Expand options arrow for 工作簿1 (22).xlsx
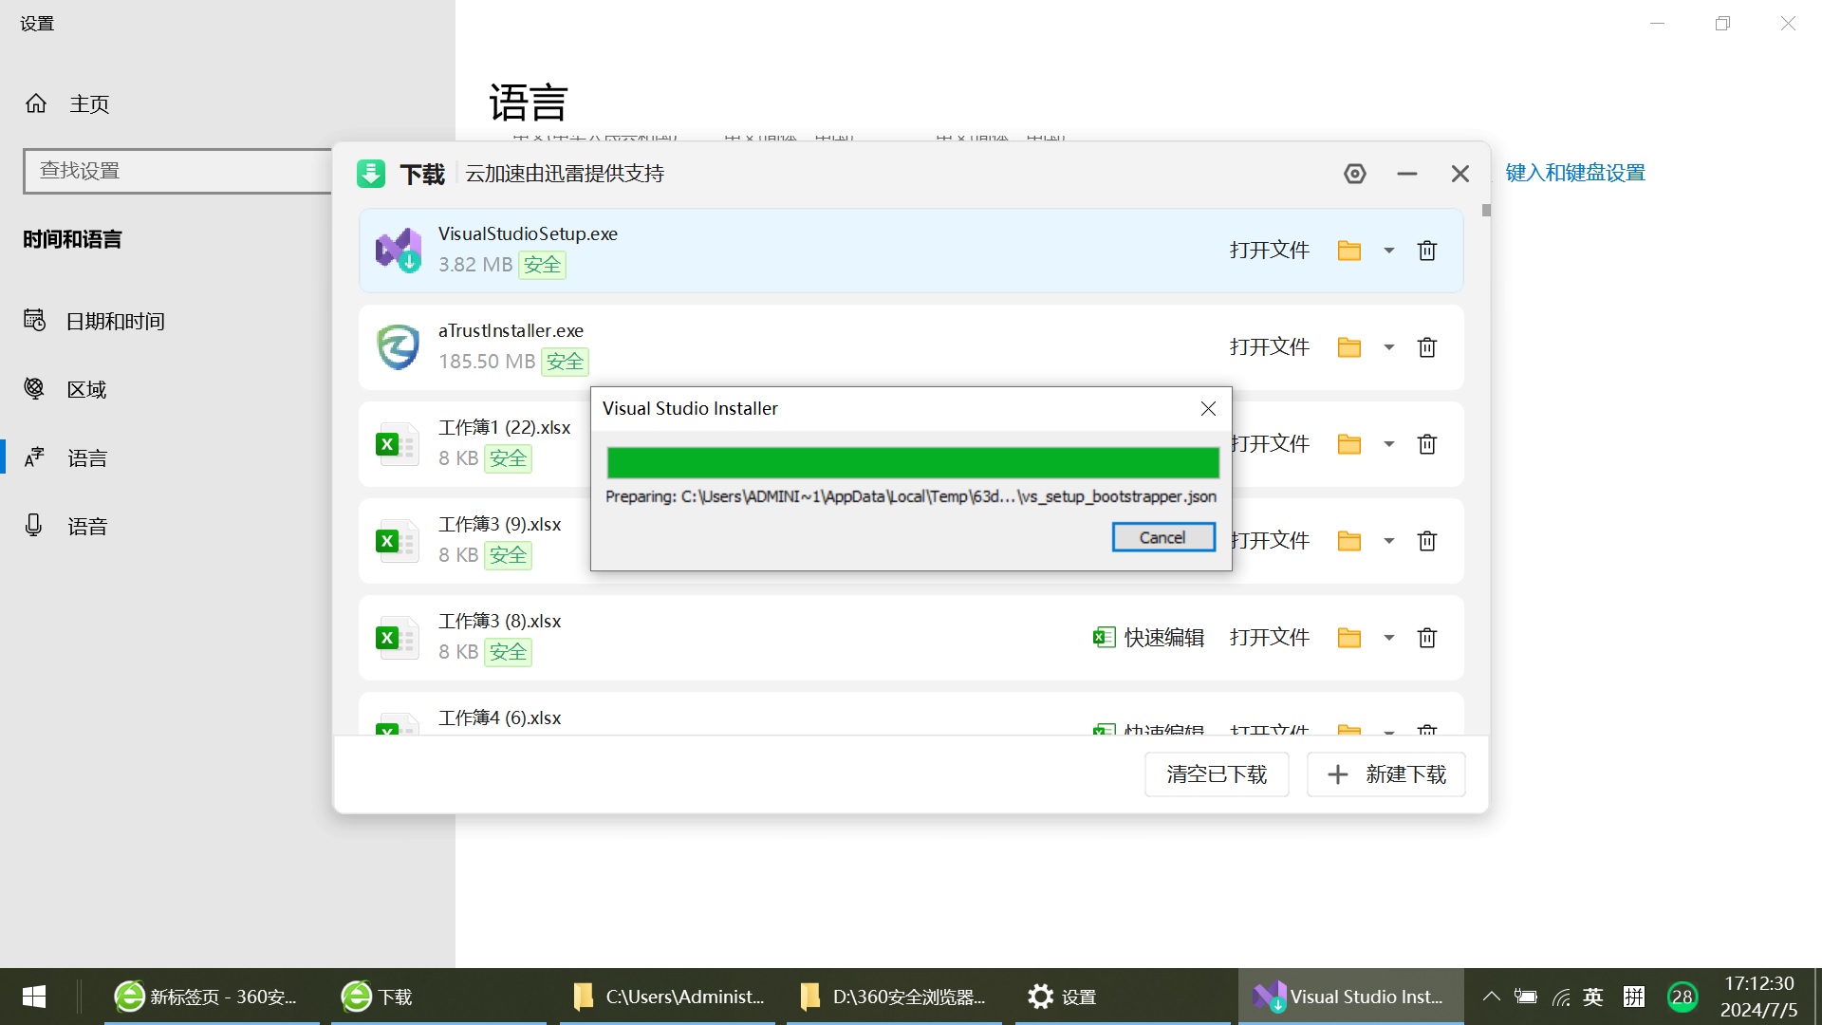Screen dimensions: 1822x1025 coord(1389,444)
